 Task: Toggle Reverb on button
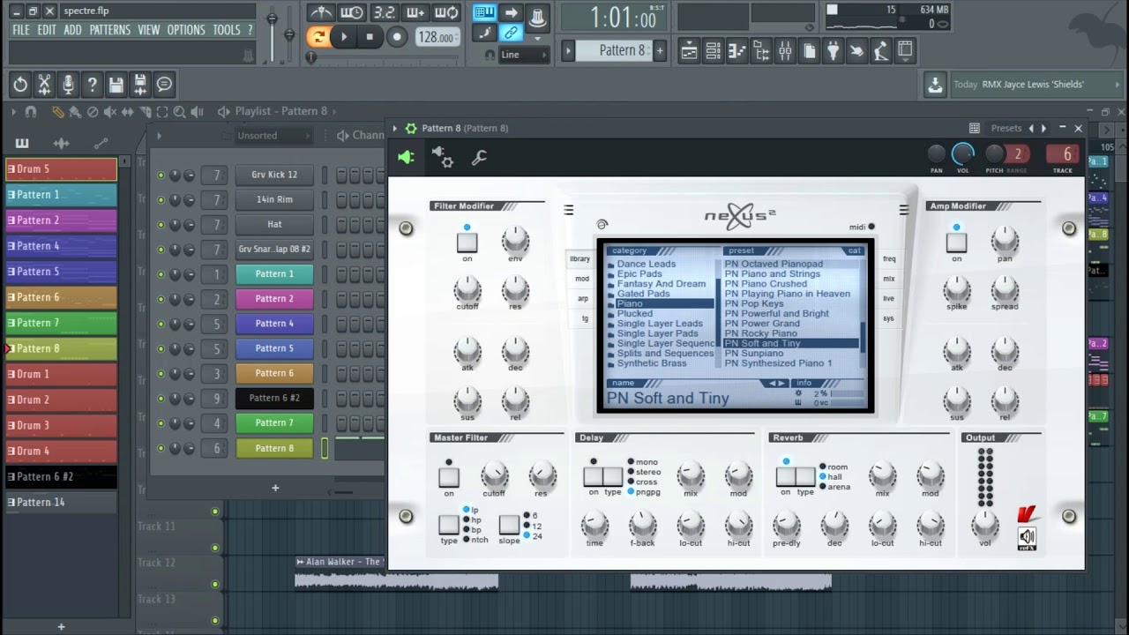[786, 477]
